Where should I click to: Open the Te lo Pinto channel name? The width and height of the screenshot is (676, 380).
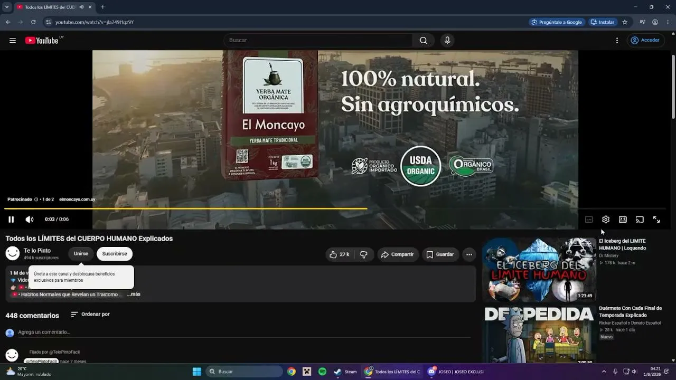[x=37, y=251]
